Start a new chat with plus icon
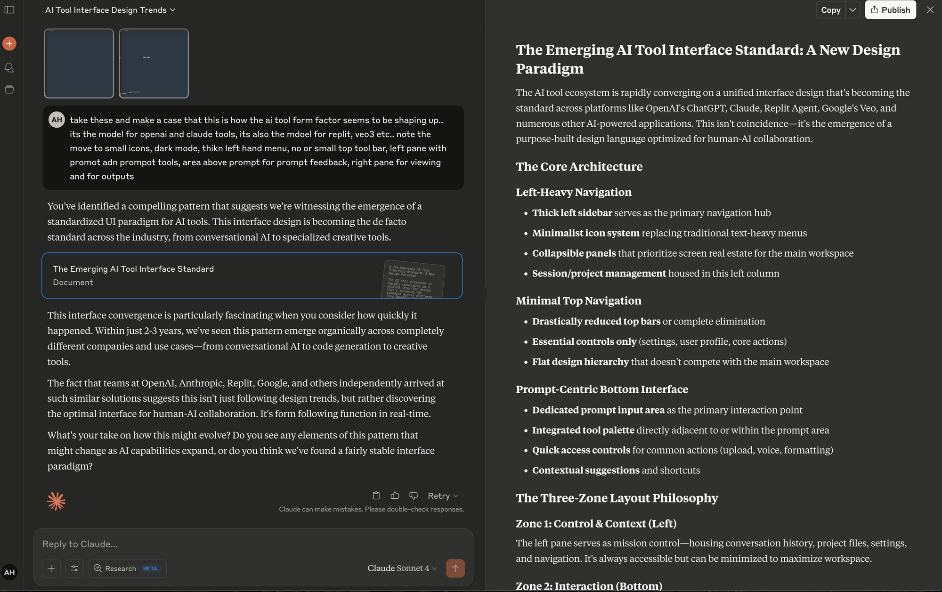 pos(9,44)
